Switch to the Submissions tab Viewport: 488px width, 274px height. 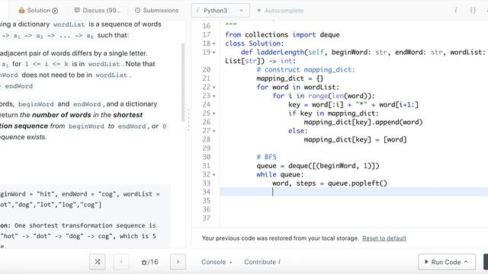click(x=156, y=10)
